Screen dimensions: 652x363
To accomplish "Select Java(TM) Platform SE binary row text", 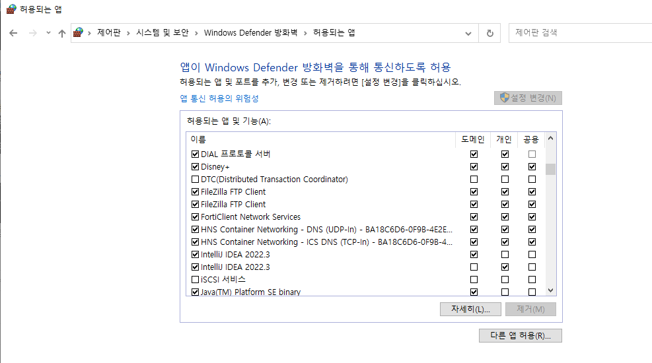I will pos(250,292).
